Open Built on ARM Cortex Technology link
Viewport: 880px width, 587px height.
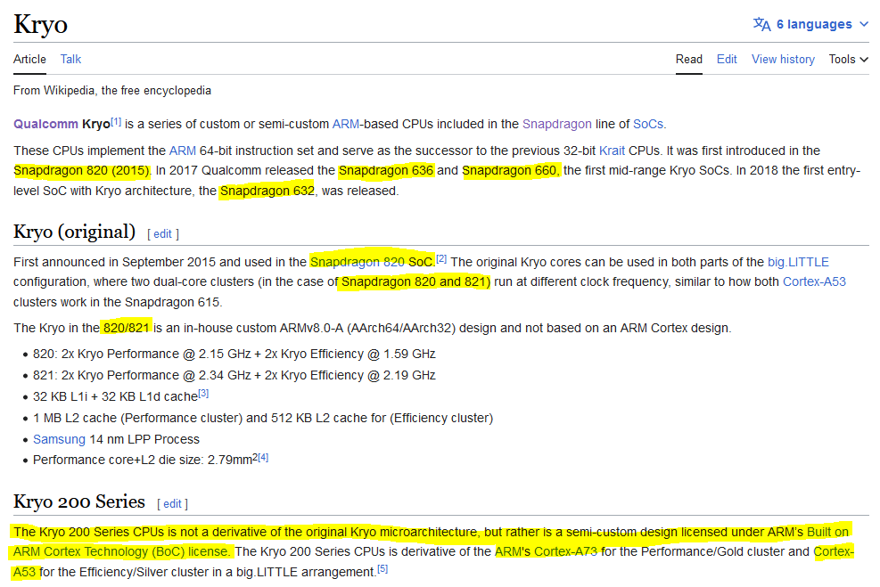click(x=827, y=532)
